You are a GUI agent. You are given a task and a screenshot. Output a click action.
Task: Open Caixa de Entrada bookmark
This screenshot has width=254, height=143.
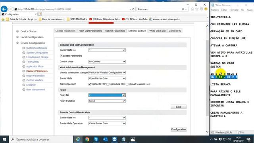21,19
